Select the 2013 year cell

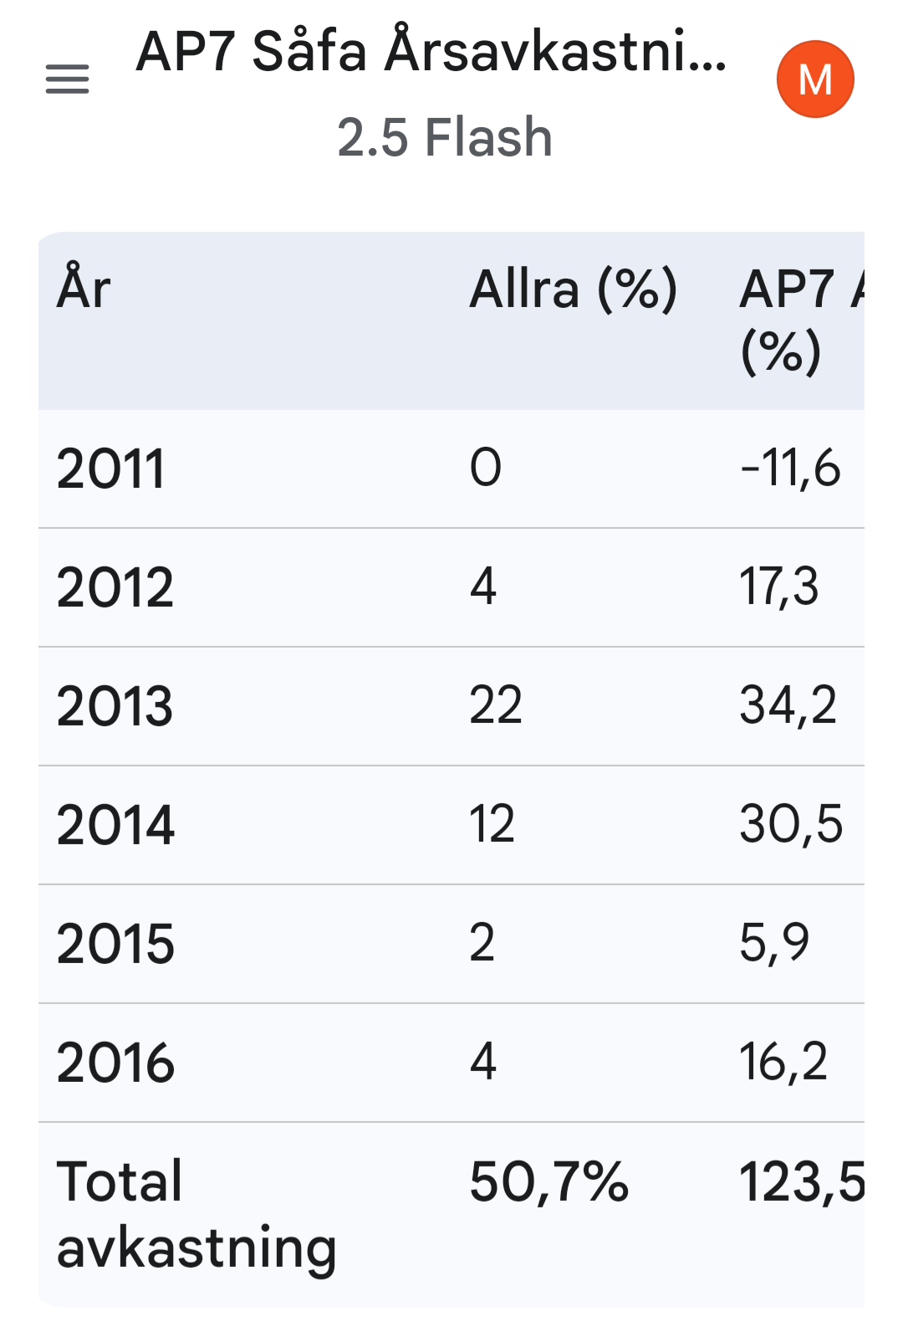coord(115,706)
